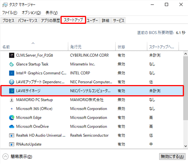Maximize the Task Manager window
This screenshot has width=188, height=164.
[x=167, y=5]
